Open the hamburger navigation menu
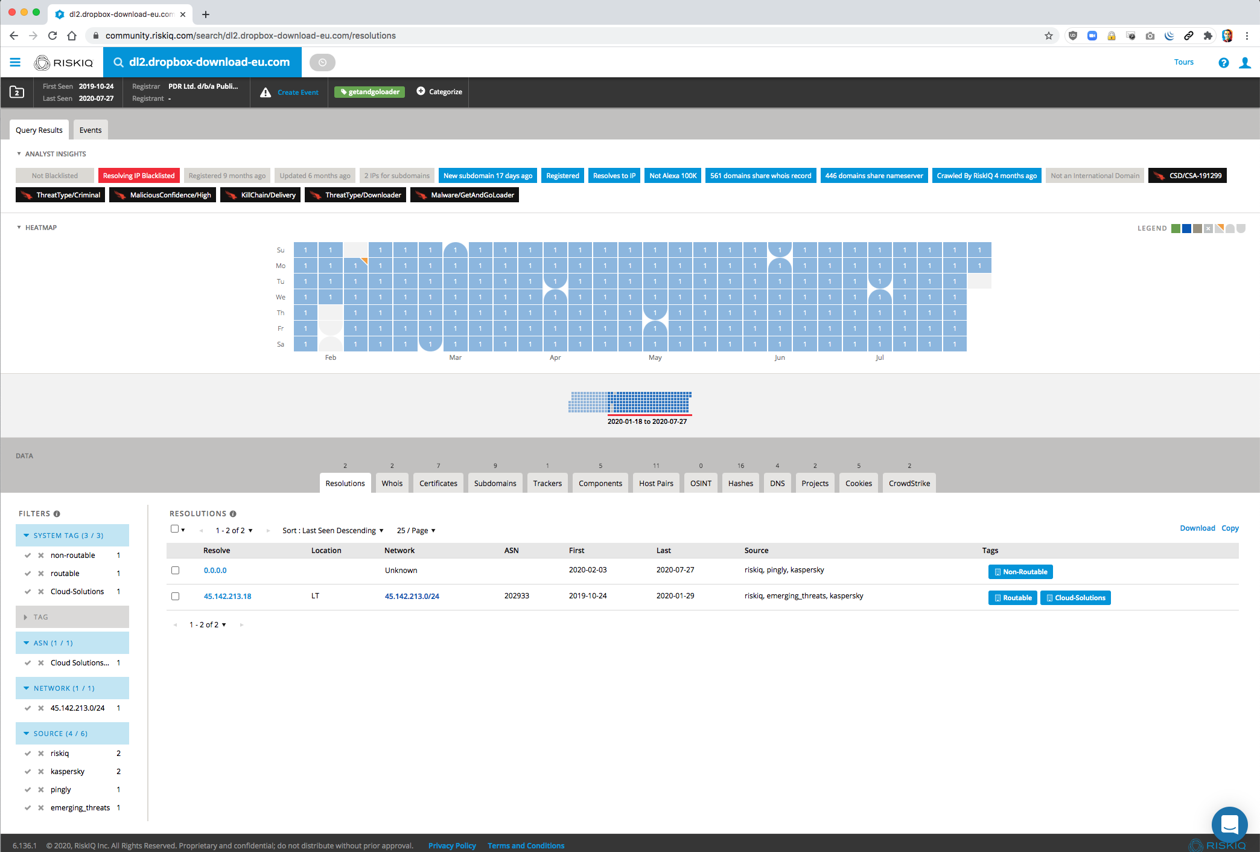Viewport: 1260px width, 852px height. pyautogui.click(x=15, y=62)
